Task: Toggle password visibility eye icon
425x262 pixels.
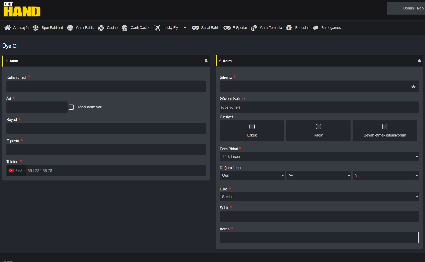Action: [x=413, y=87]
